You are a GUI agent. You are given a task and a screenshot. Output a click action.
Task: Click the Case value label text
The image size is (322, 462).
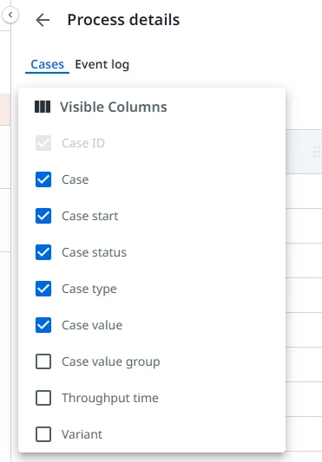tap(92, 325)
